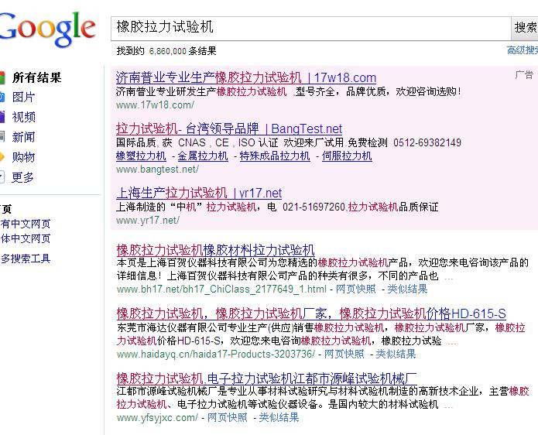Image resolution: width=538 pixels, height=435 pixels.
Task: Switch to 新闻 news results
Action: 23,137
